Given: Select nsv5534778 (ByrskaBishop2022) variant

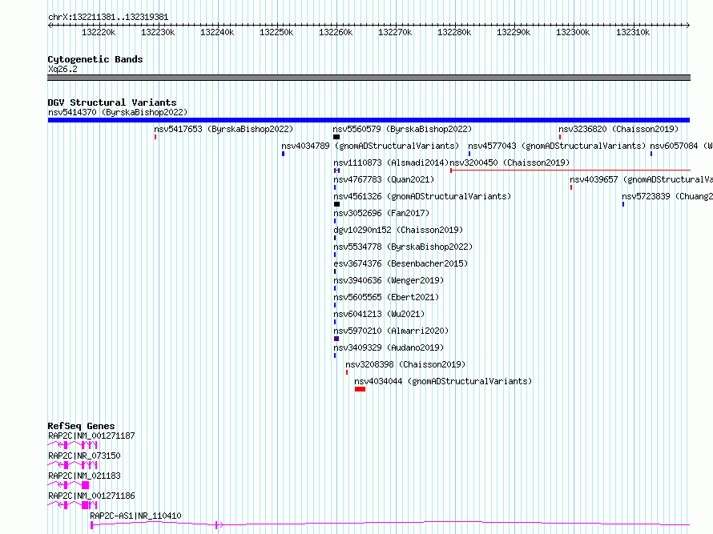Looking at the screenshot, I should [403, 247].
